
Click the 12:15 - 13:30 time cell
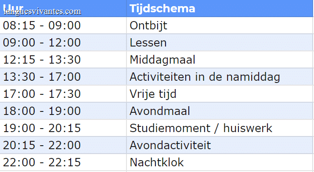[63, 60]
